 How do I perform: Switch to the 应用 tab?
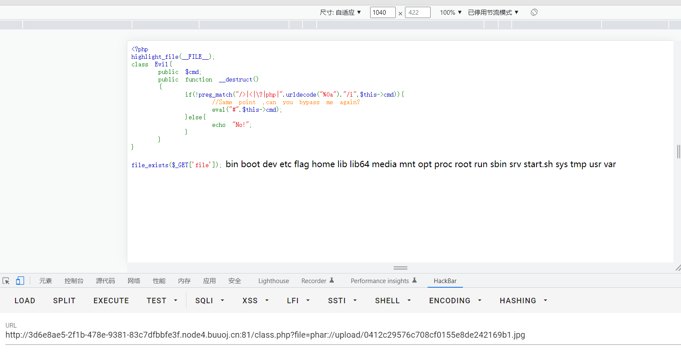tap(210, 281)
